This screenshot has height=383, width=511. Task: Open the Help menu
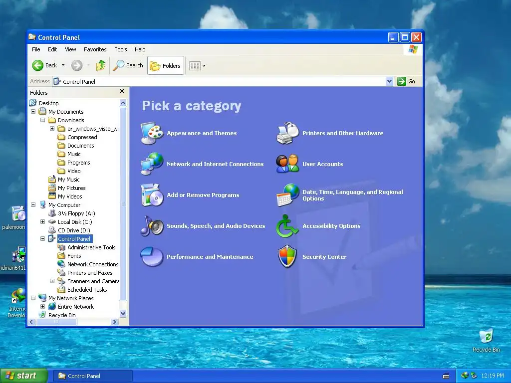tap(140, 49)
